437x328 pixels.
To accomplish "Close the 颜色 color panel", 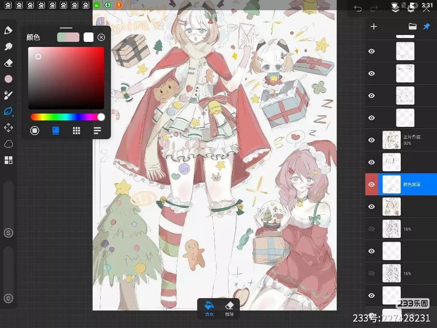I will pyautogui.click(x=102, y=37).
